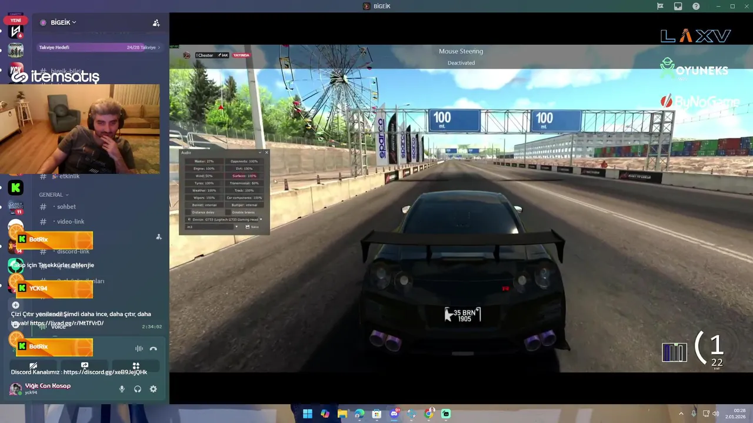Toggle headphones deafen icon in Discord
753x423 pixels.
click(138, 389)
